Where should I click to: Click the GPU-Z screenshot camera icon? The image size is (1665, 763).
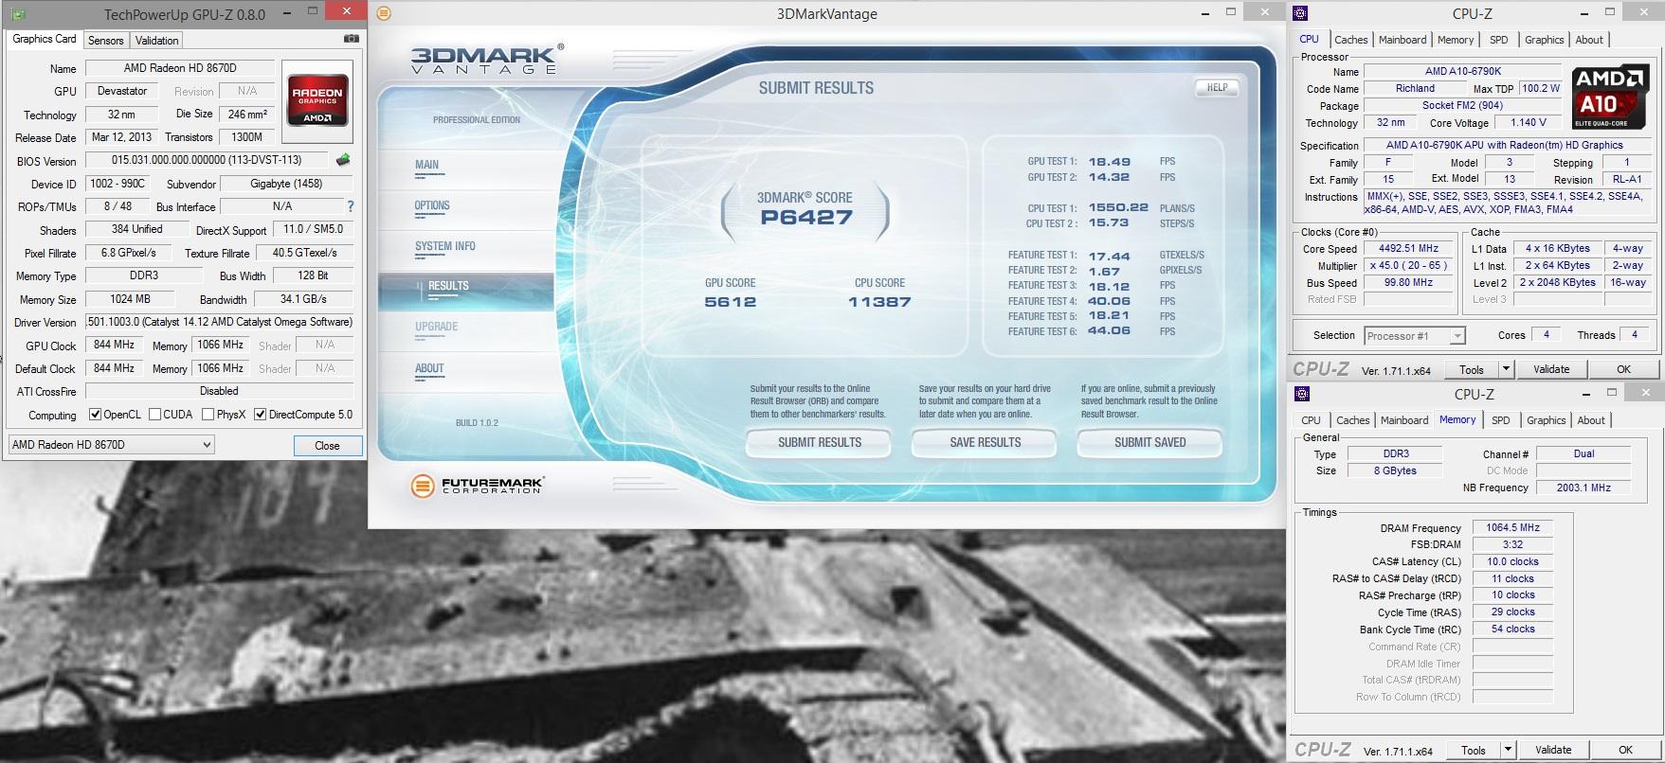(x=351, y=39)
